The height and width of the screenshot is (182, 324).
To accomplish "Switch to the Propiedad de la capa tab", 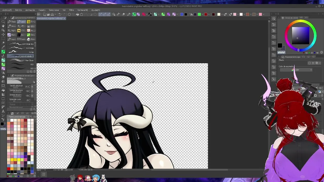I will [291, 57].
